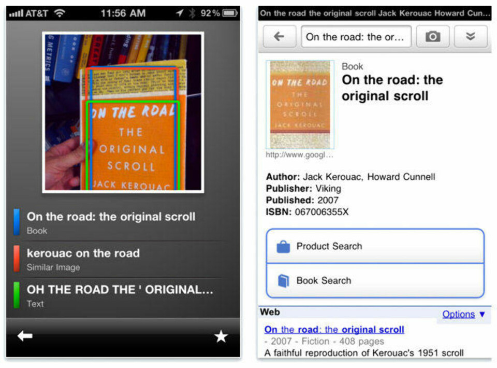Tap the red Similar Image color marker
This screenshot has width=497, height=368.
click(17, 259)
